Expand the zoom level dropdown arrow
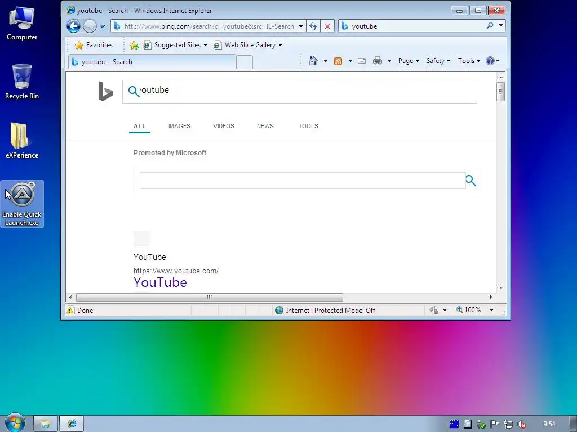 click(491, 310)
